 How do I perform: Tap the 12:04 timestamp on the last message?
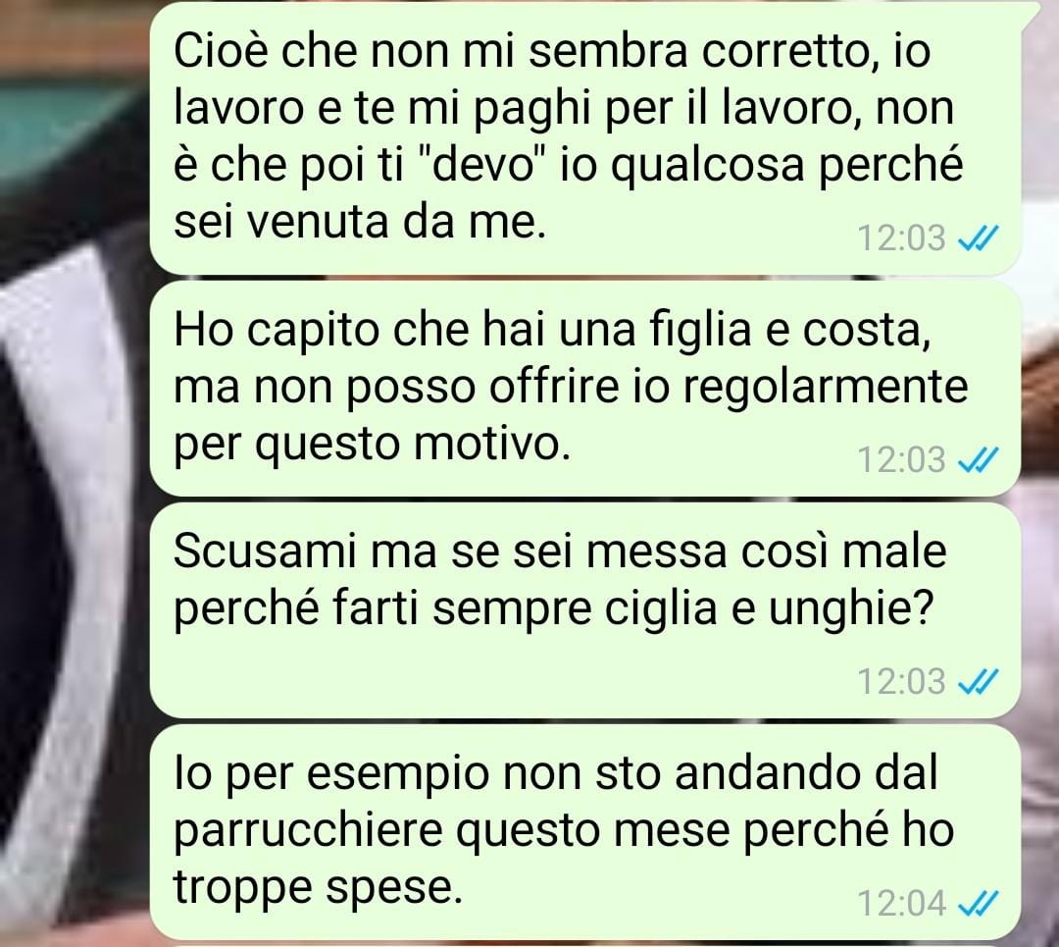coord(901,903)
